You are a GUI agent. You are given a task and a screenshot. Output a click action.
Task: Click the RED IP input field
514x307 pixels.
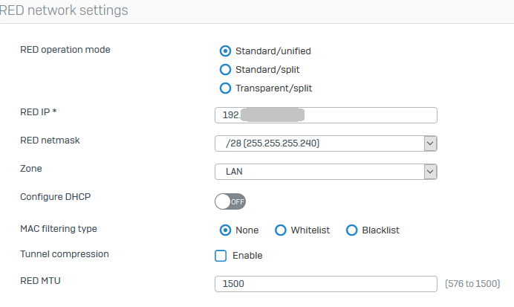[326, 115]
